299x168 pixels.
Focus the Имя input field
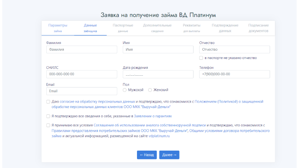tap(158, 50)
